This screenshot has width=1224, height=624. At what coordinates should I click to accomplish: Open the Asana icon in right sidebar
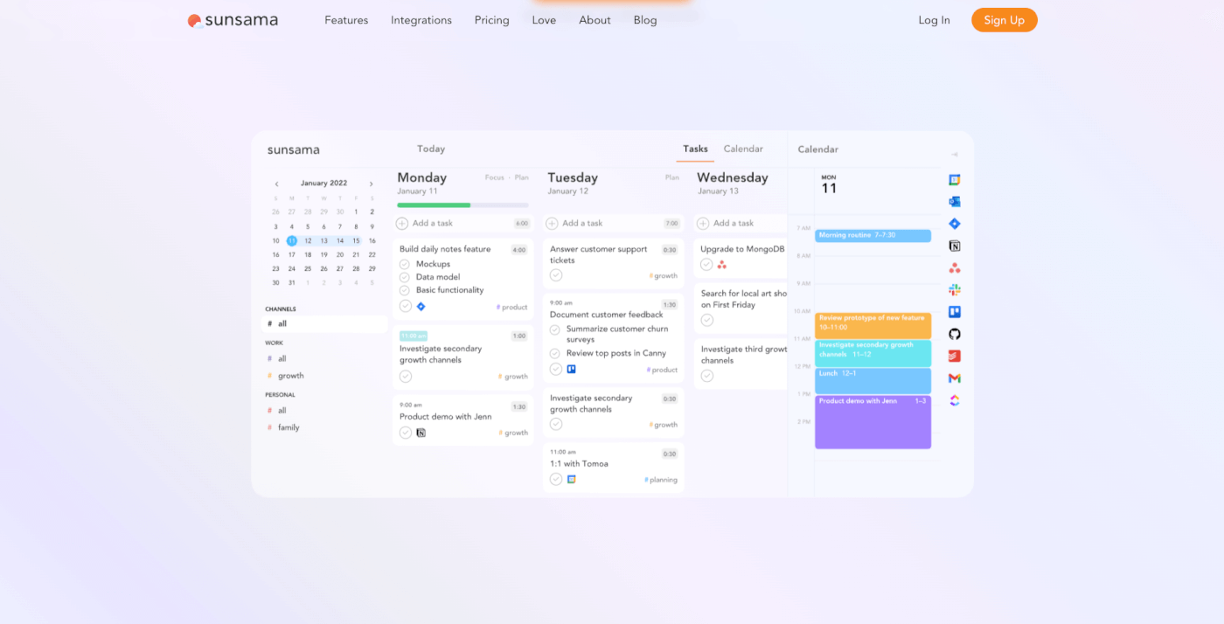[954, 267]
